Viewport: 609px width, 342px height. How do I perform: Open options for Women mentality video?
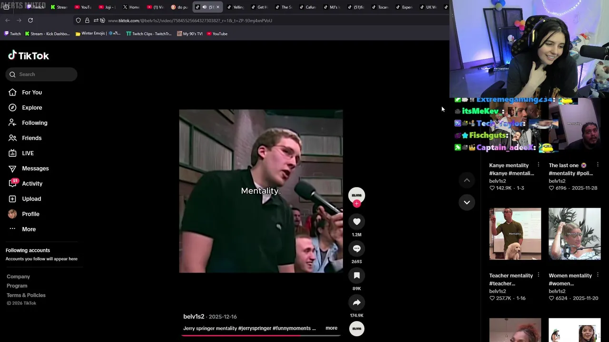598,275
